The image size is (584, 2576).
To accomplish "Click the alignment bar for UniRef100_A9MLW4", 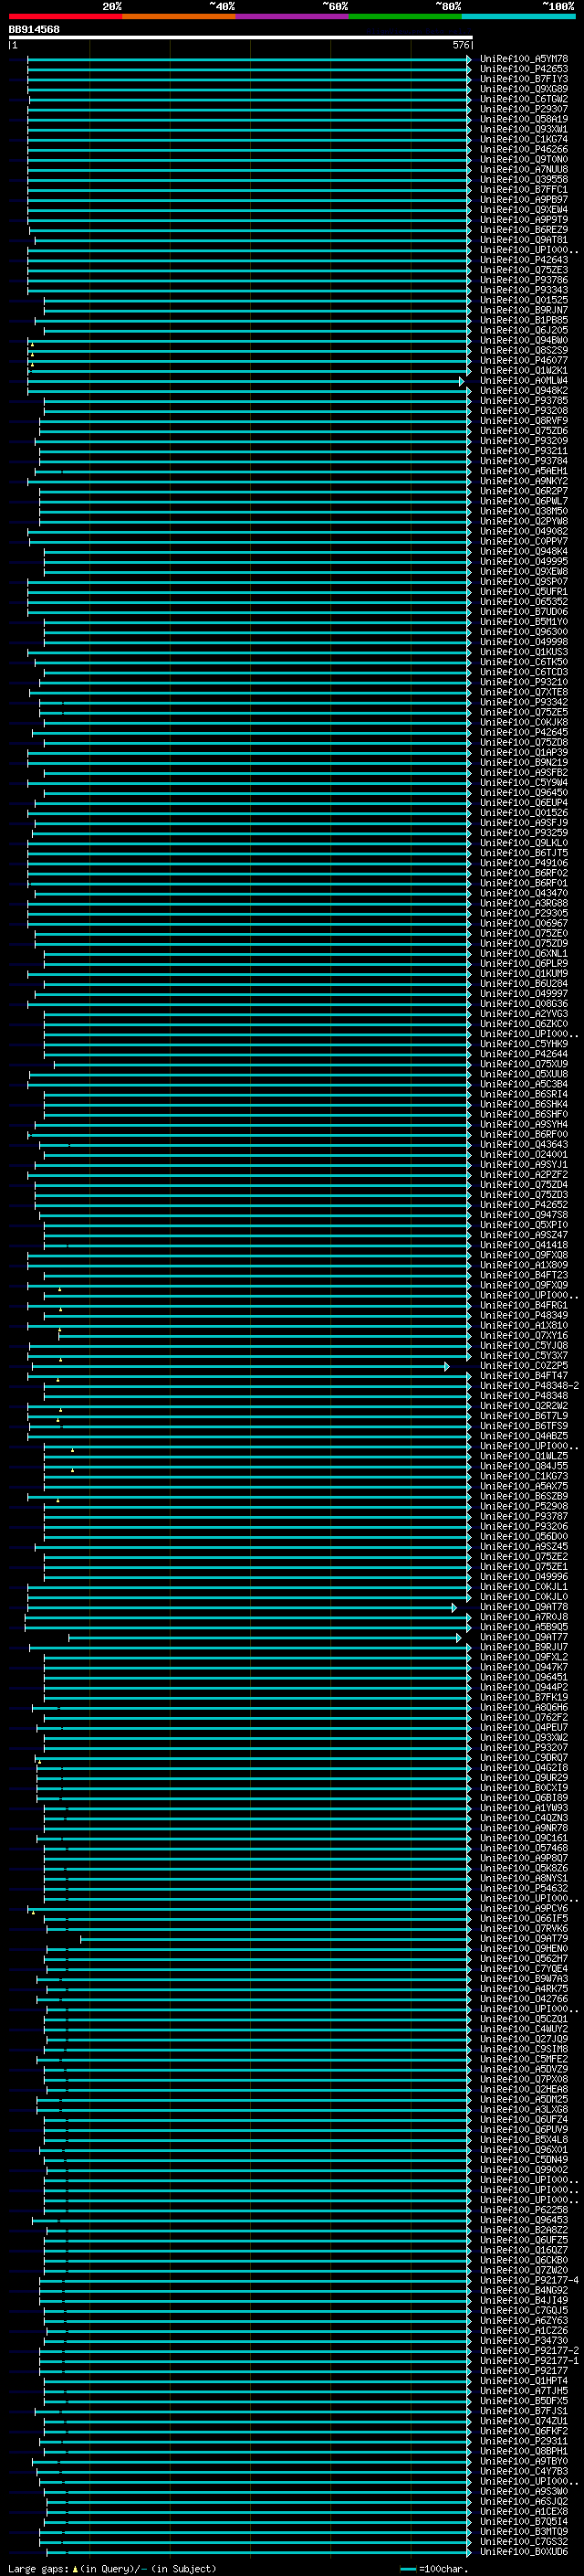I will pyautogui.click(x=245, y=381).
